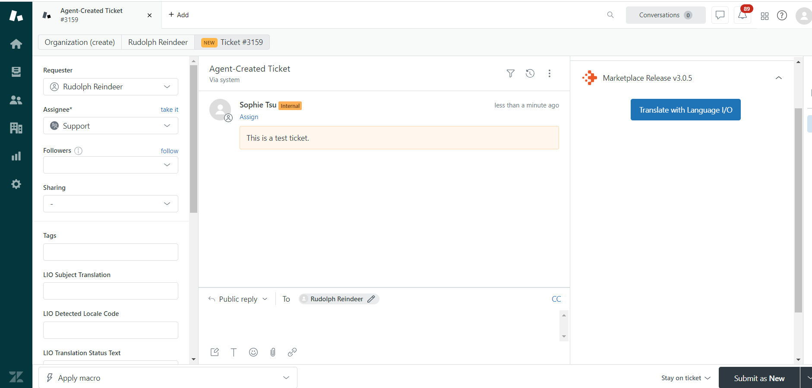
Task: Select the Organization (create) tab
Action: (x=80, y=42)
